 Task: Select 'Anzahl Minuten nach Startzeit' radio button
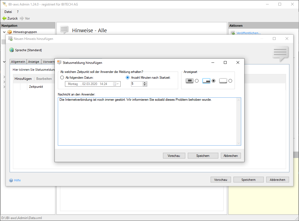click(127, 78)
